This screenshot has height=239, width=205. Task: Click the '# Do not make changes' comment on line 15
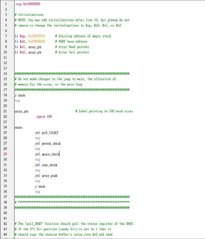pyautogui.click(x=65, y=79)
